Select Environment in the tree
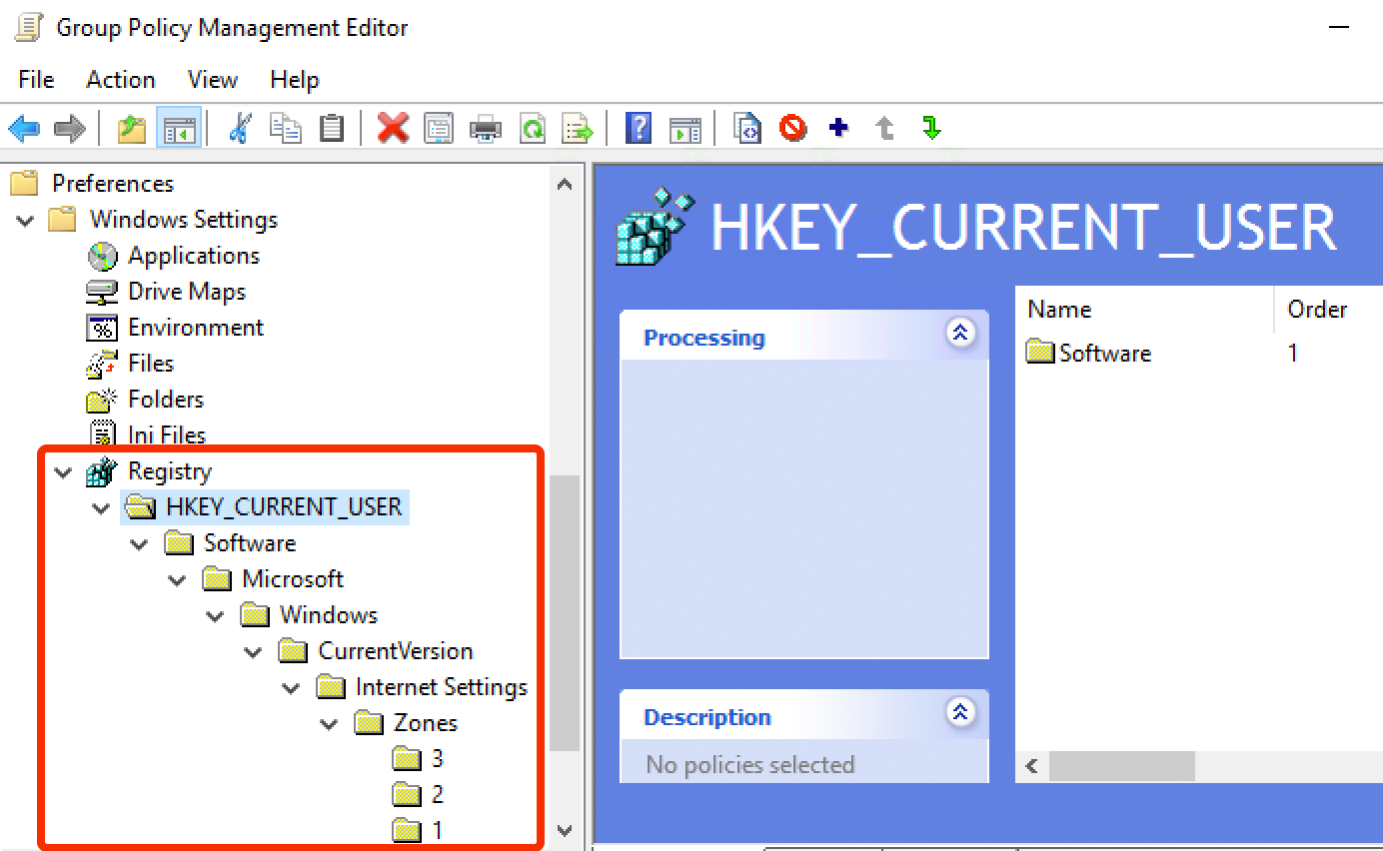 (x=196, y=328)
